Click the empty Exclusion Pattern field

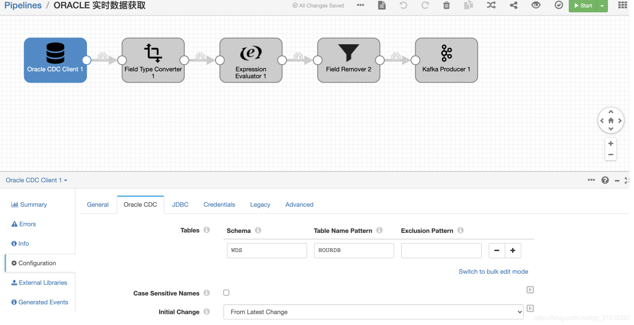click(x=441, y=250)
